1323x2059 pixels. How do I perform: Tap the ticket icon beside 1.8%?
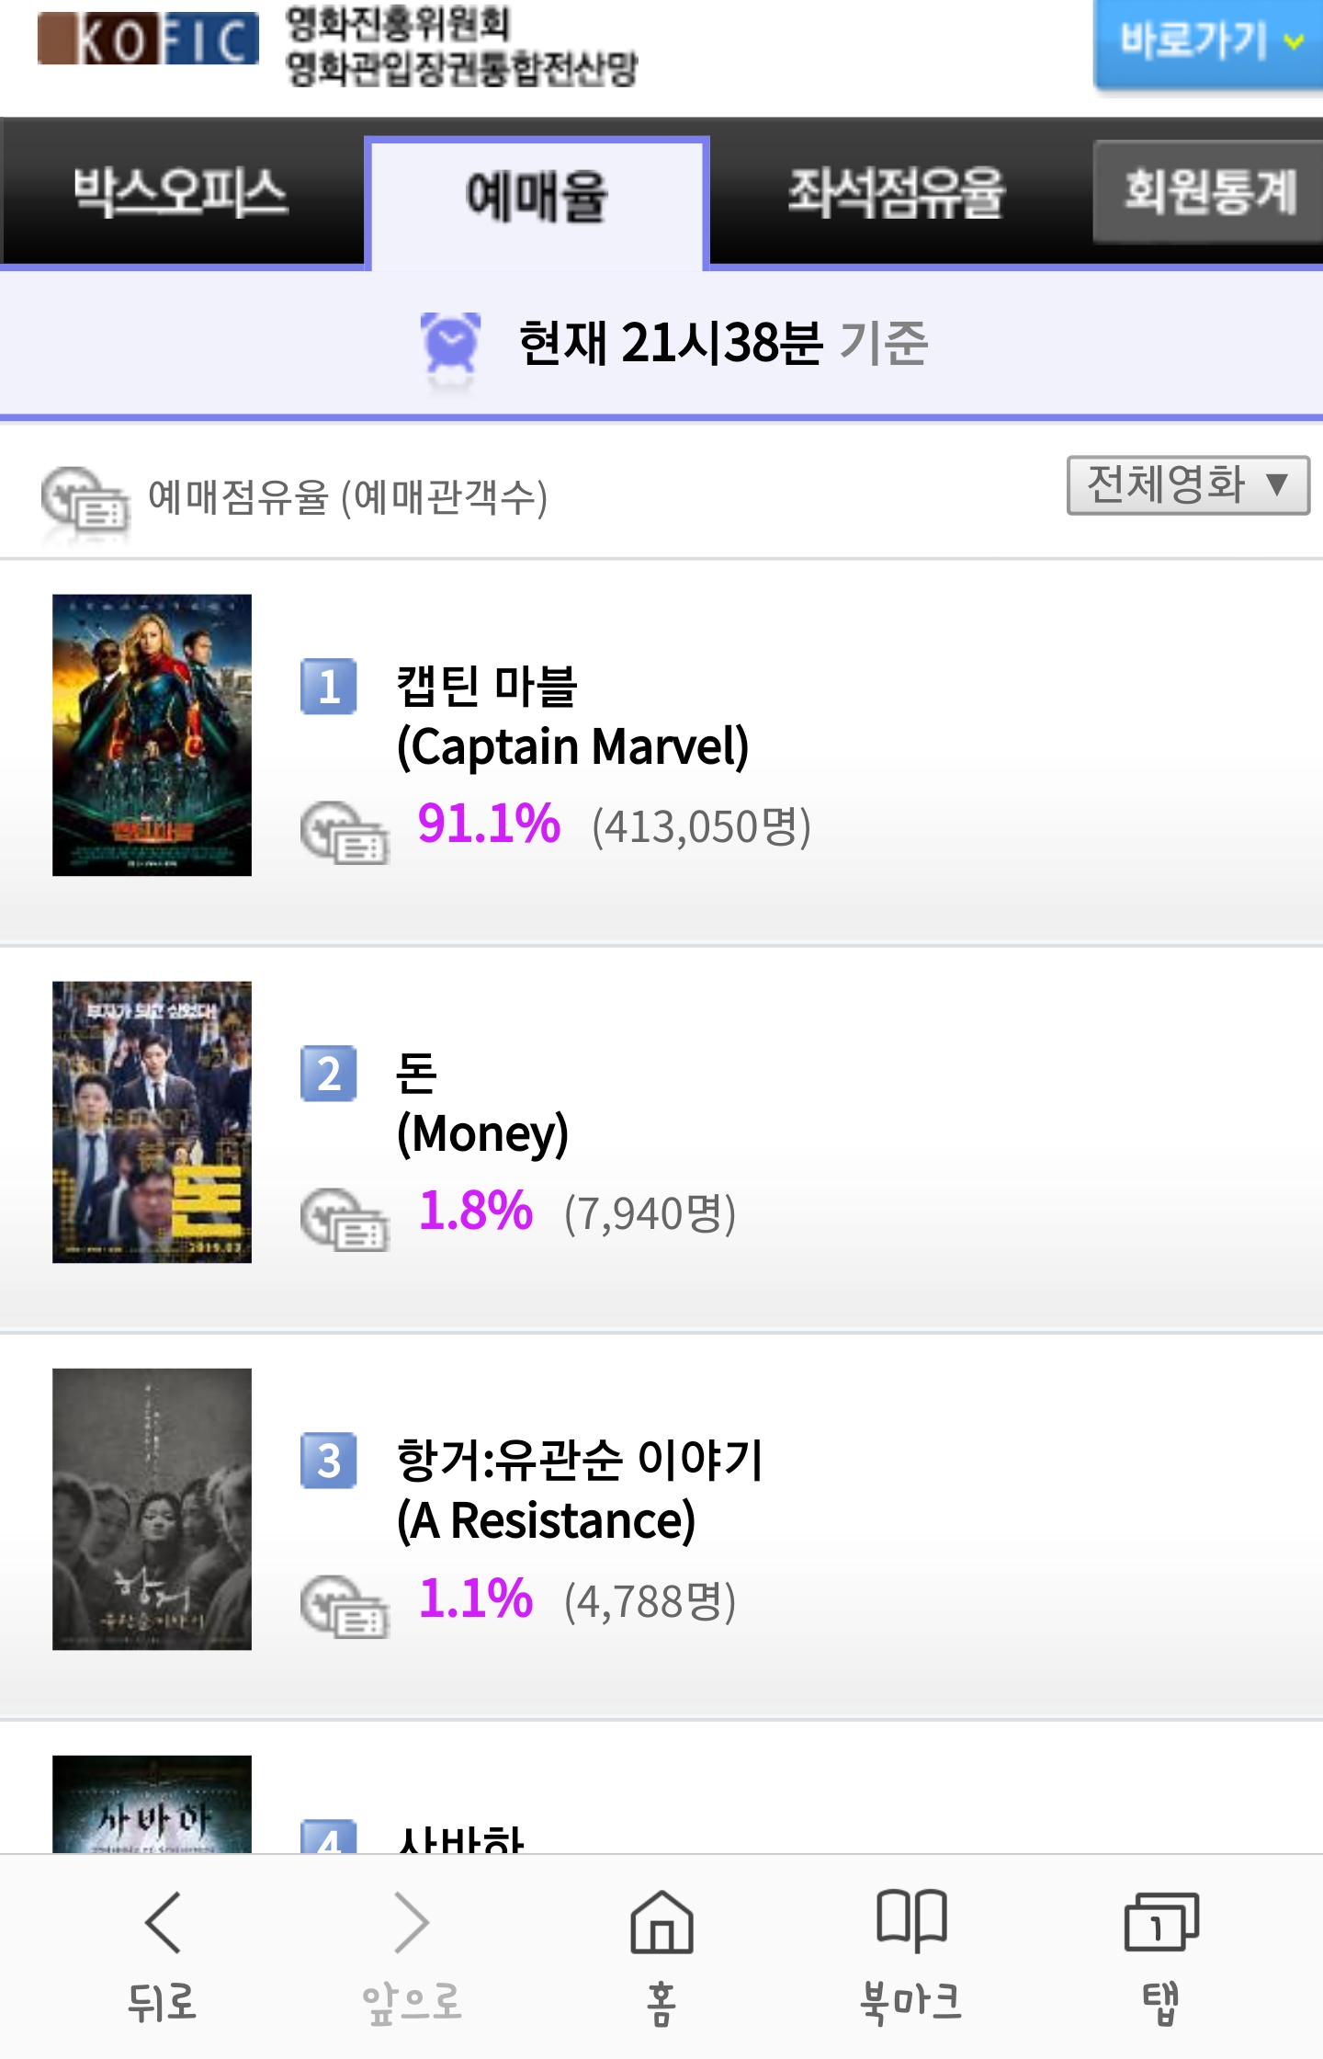click(344, 1219)
